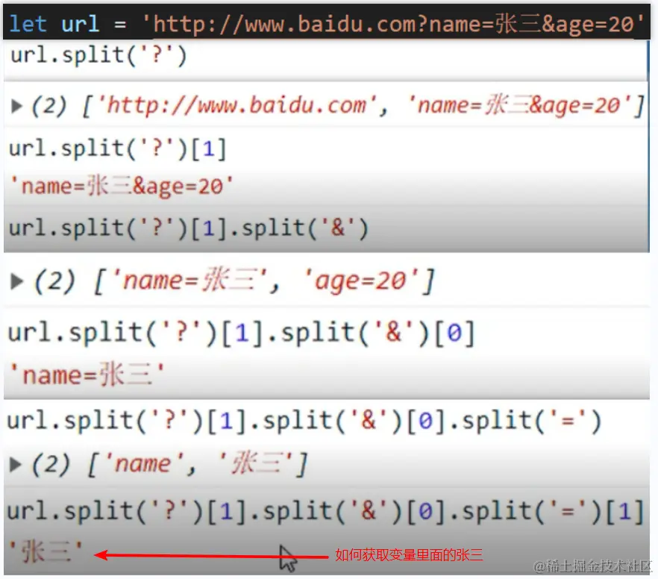Click the input ending with .split('&')[0]
This screenshot has width=658, height=579.
[x=241, y=333]
